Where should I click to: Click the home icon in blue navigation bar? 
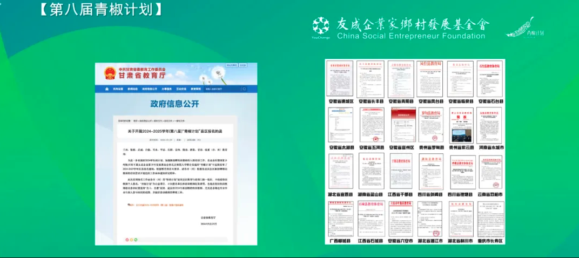pos(107,89)
